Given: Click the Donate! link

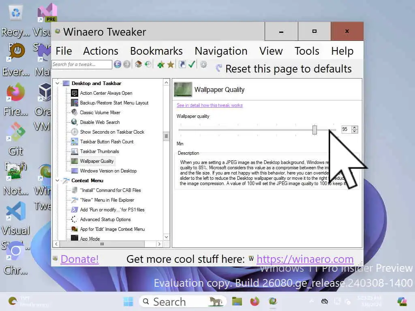Looking at the screenshot, I should [80, 259].
